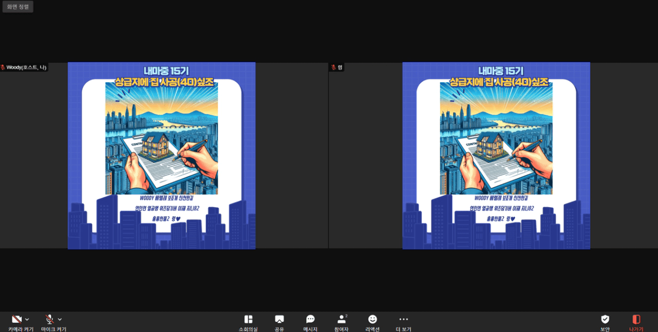Expand microphone options chevron
This screenshot has height=332, width=658.
tap(60, 320)
